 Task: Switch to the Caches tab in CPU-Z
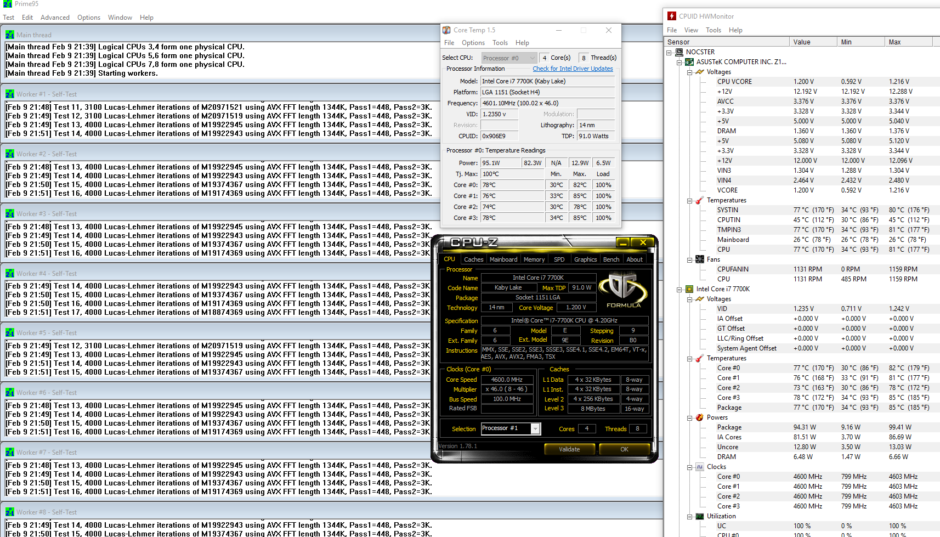pos(473,259)
